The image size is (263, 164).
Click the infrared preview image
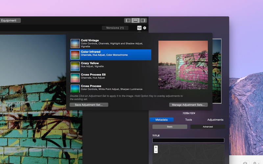click(183, 65)
